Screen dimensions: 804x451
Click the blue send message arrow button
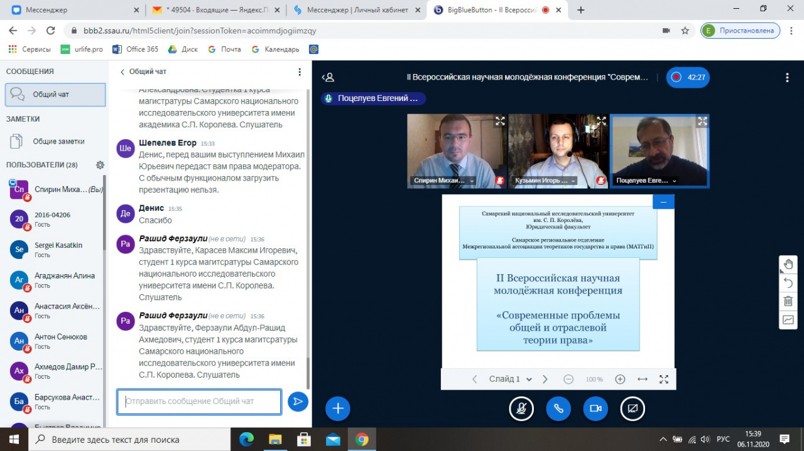[x=298, y=401]
